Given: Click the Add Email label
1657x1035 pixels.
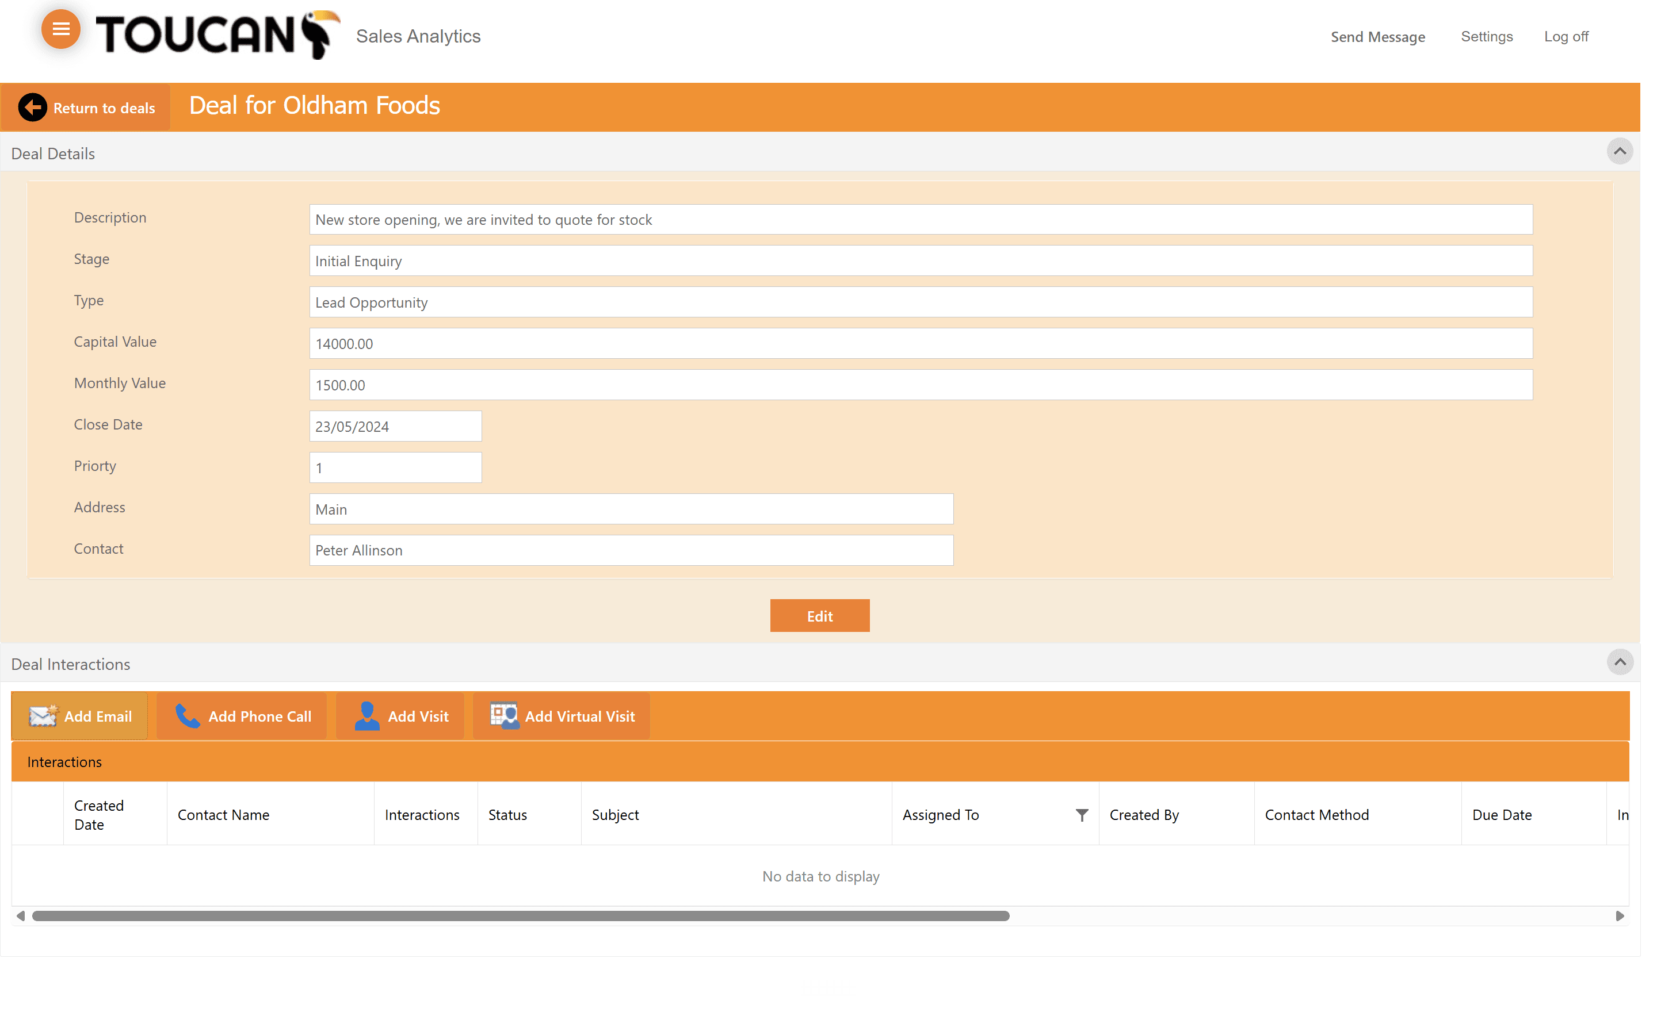Looking at the screenshot, I should (x=98, y=716).
